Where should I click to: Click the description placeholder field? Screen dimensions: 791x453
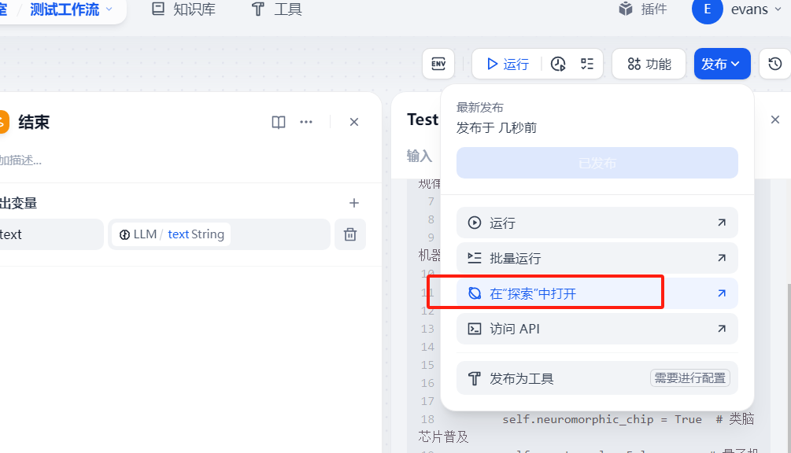(x=20, y=160)
